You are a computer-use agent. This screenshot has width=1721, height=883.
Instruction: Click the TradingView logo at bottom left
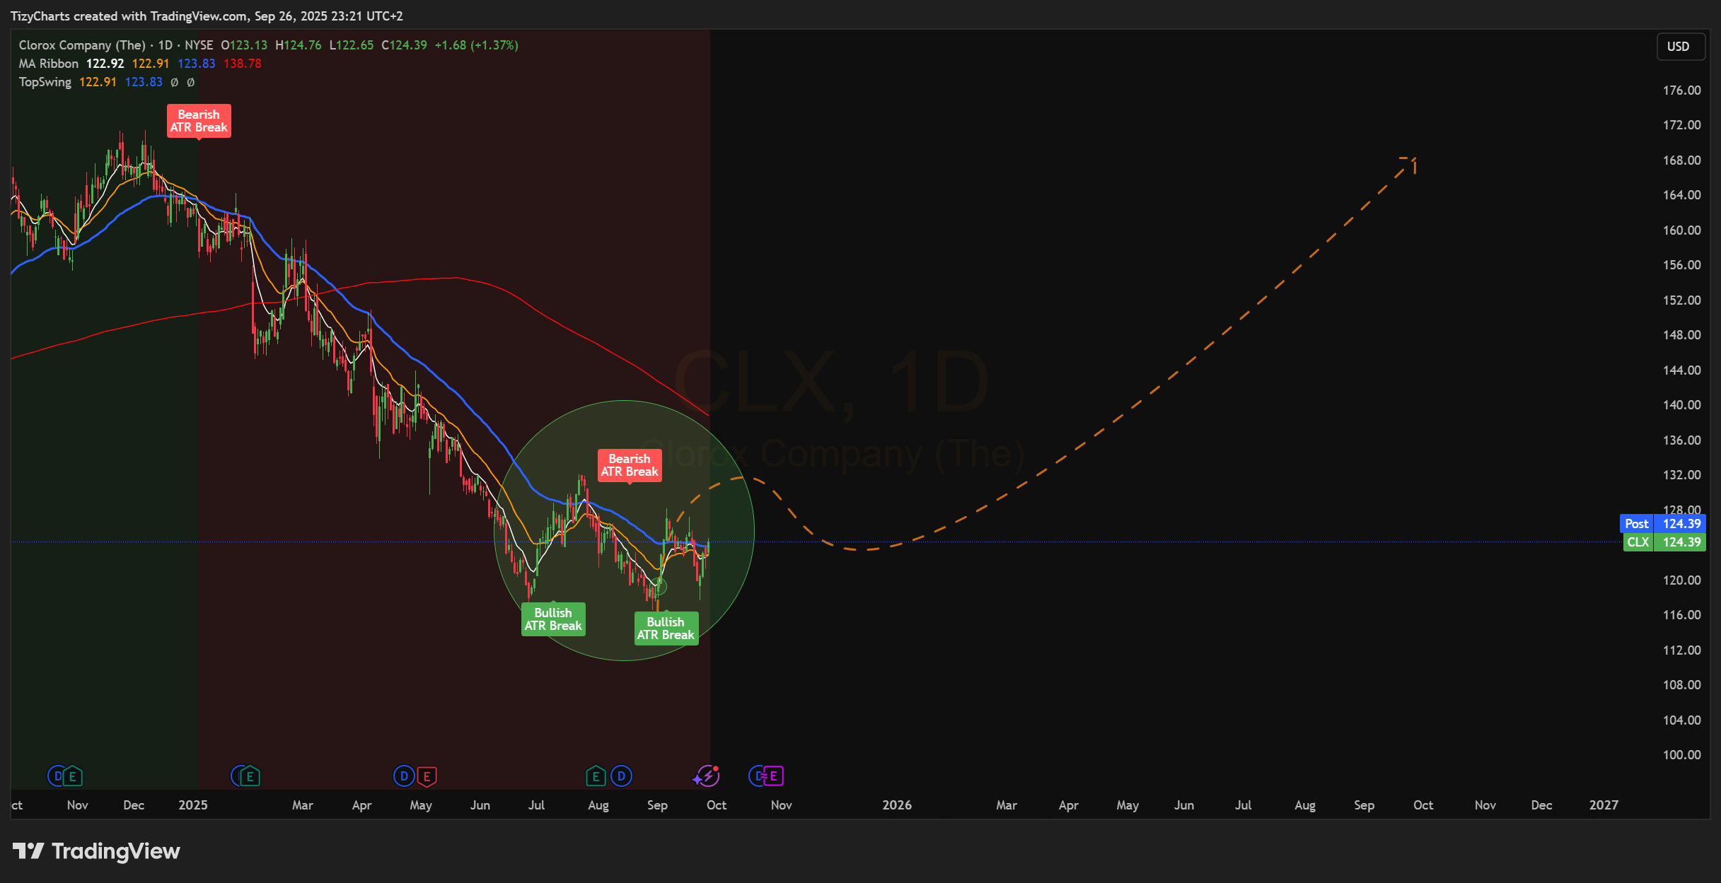(x=96, y=851)
